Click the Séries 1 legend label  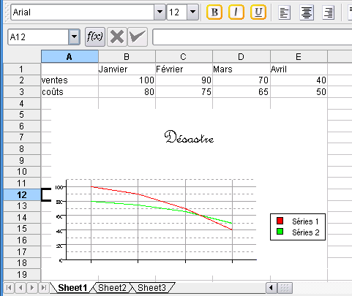click(305, 221)
